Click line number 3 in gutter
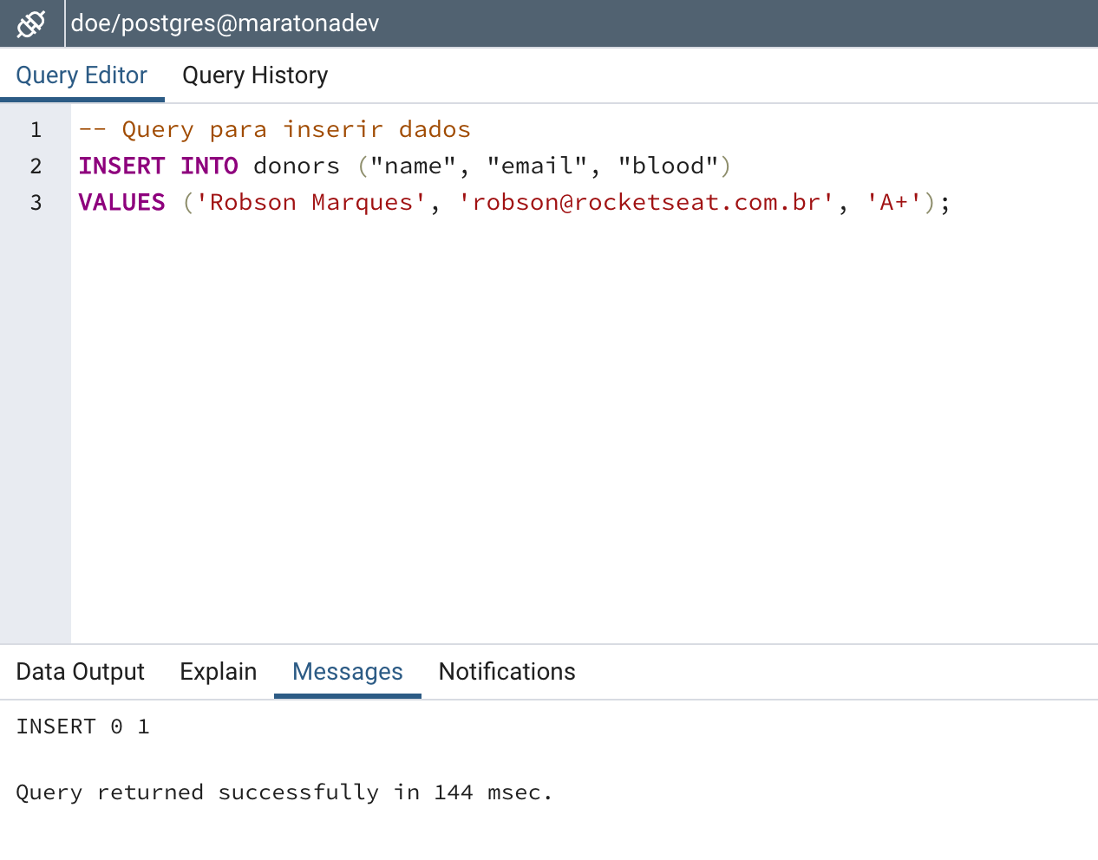The width and height of the screenshot is (1098, 860). 36,203
